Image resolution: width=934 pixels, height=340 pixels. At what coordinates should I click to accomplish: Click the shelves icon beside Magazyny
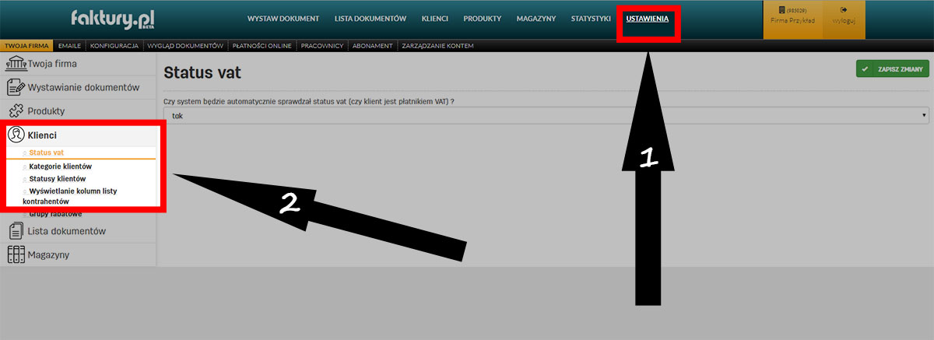16,254
